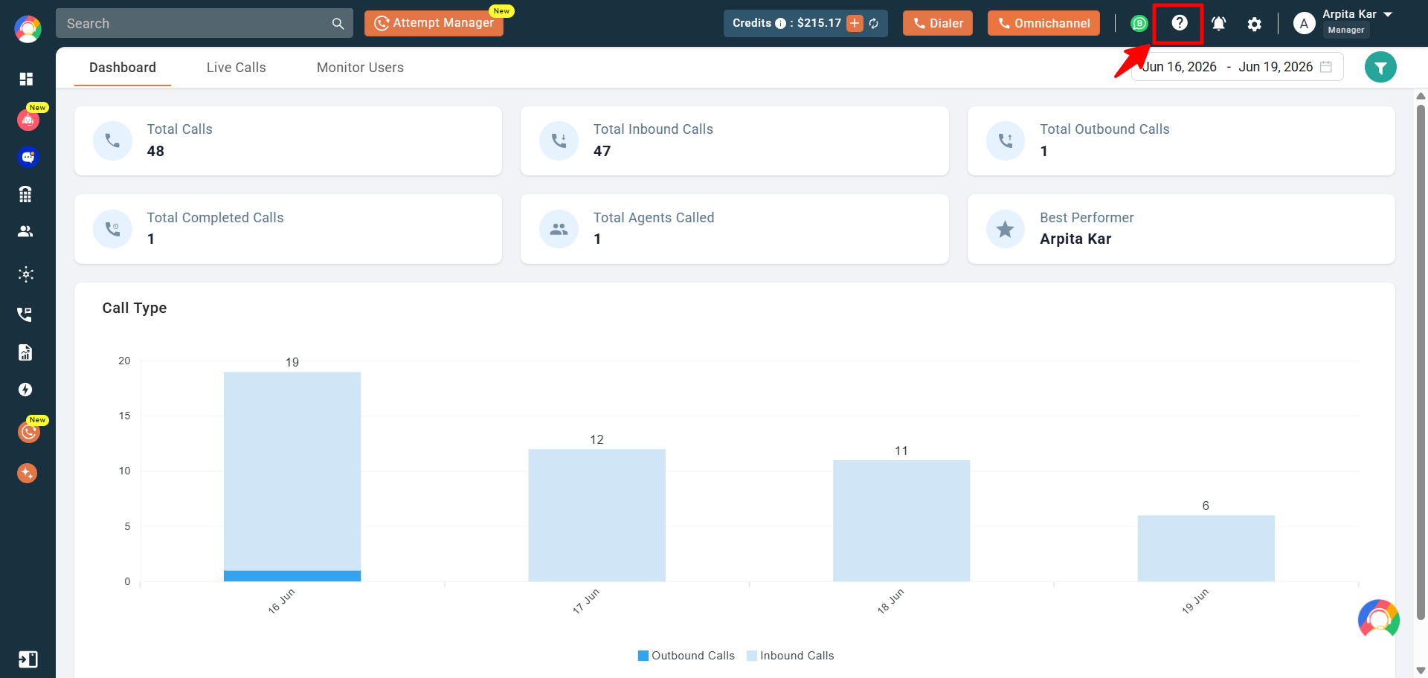
Task: Open the reports document sidebar icon
Action: click(26, 352)
